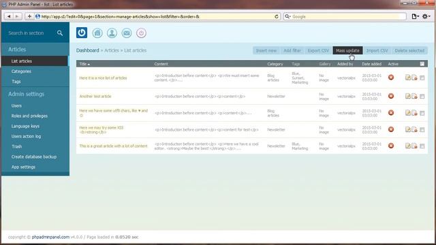Open Users under Admin settings

tap(16, 106)
